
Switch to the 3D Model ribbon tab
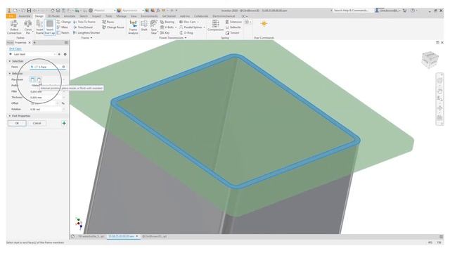pyautogui.click(x=53, y=16)
